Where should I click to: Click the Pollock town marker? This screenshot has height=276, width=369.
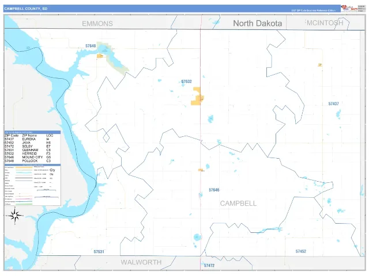pyautogui.click(x=100, y=56)
